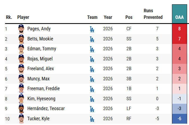
Task: Click the Dodgers logo in Mookie Betts row
Action: point(92,39)
